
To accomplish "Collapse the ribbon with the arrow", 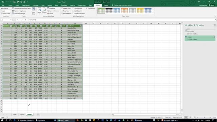I will point(215,16).
